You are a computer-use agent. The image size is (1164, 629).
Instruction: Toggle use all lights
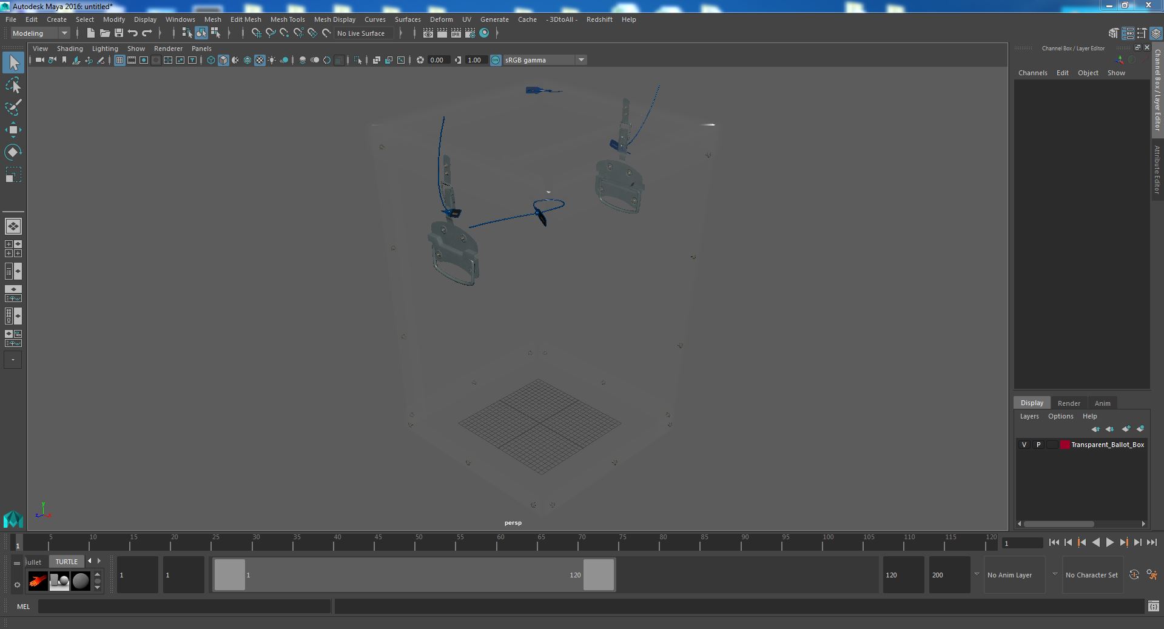pyautogui.click(x=272, y=60)
